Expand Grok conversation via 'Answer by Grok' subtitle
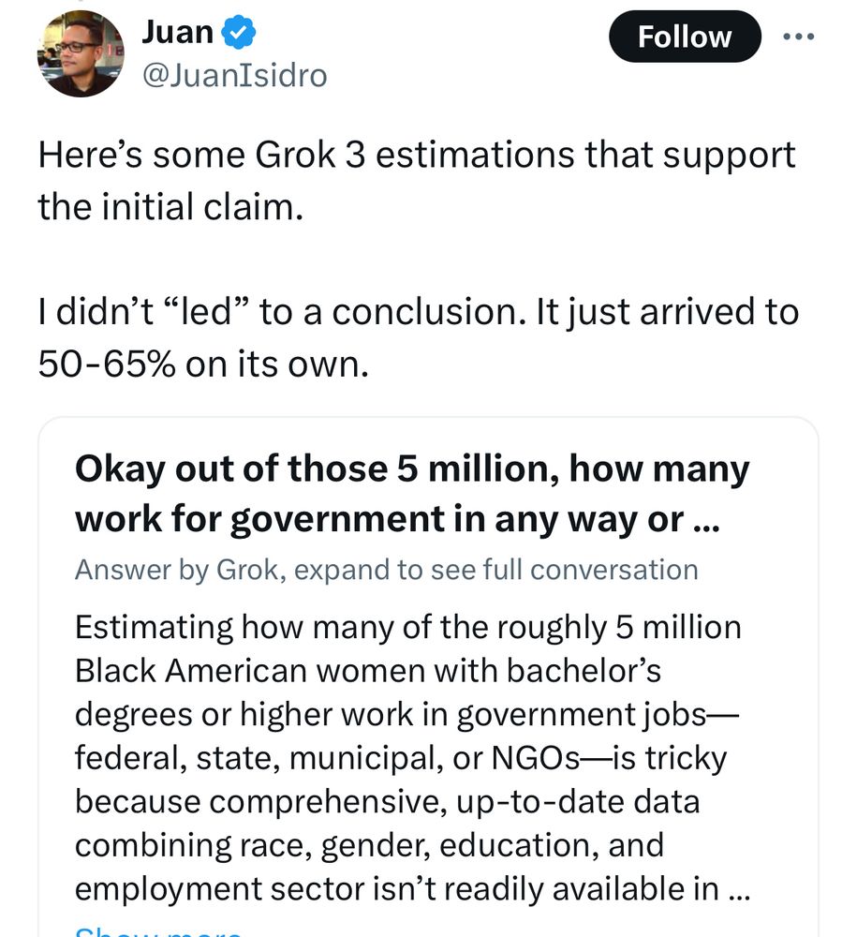Image resolution: width=857 pixels, height=937 pixels. tap(387, 570)
